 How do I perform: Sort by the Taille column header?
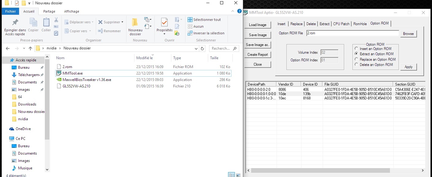(220, 58)
